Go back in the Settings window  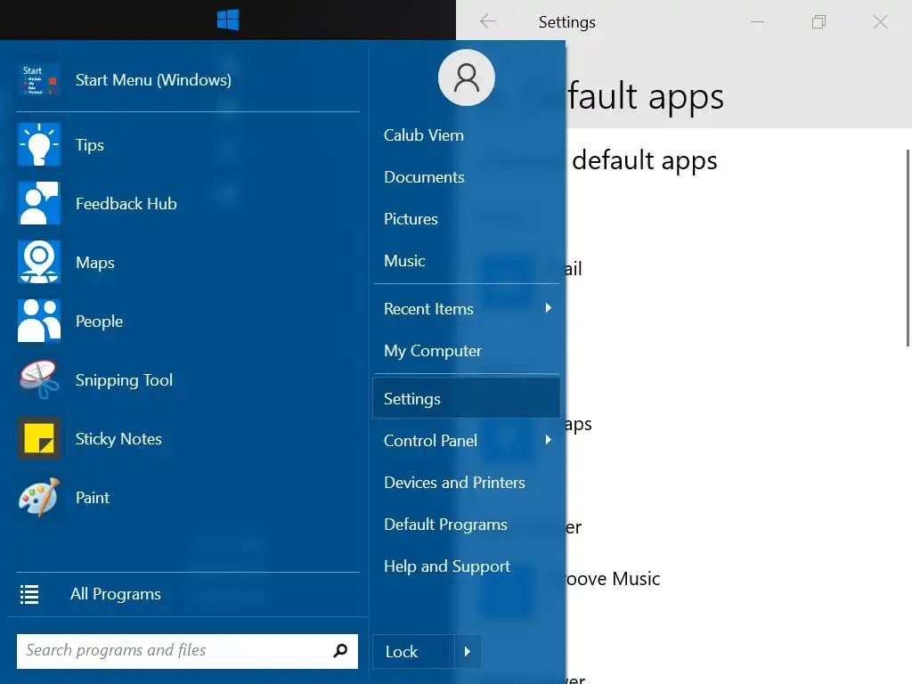pos(487,21)
